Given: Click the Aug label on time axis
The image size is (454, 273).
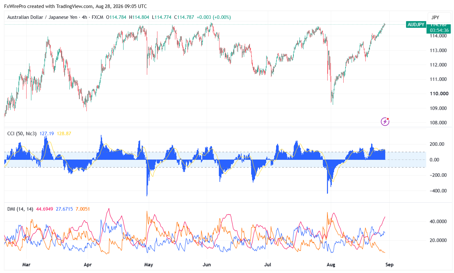Looking at the screenshot, I should [331, 265].
